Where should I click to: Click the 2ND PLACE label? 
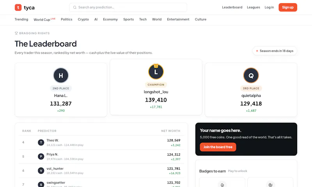click(x=61, y=88)
